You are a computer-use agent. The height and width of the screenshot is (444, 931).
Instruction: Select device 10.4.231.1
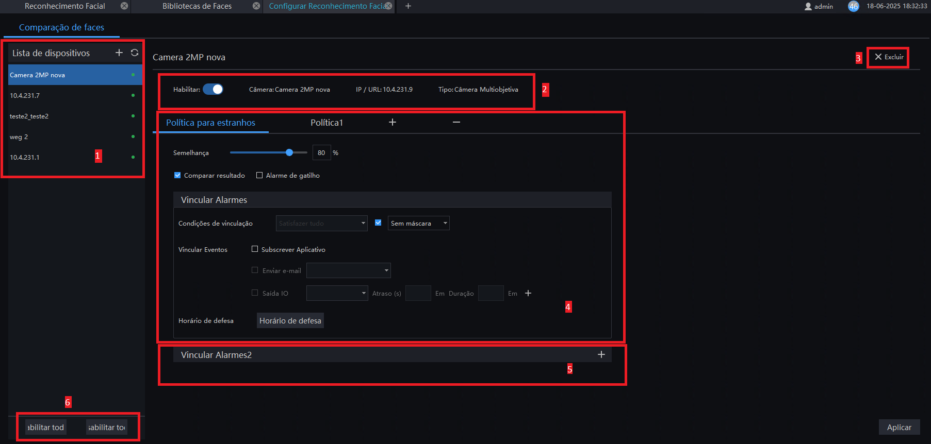[x=75, y=157]
